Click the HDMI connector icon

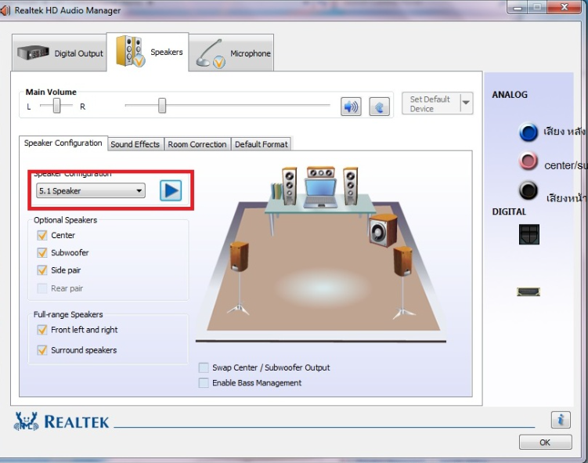528,291
